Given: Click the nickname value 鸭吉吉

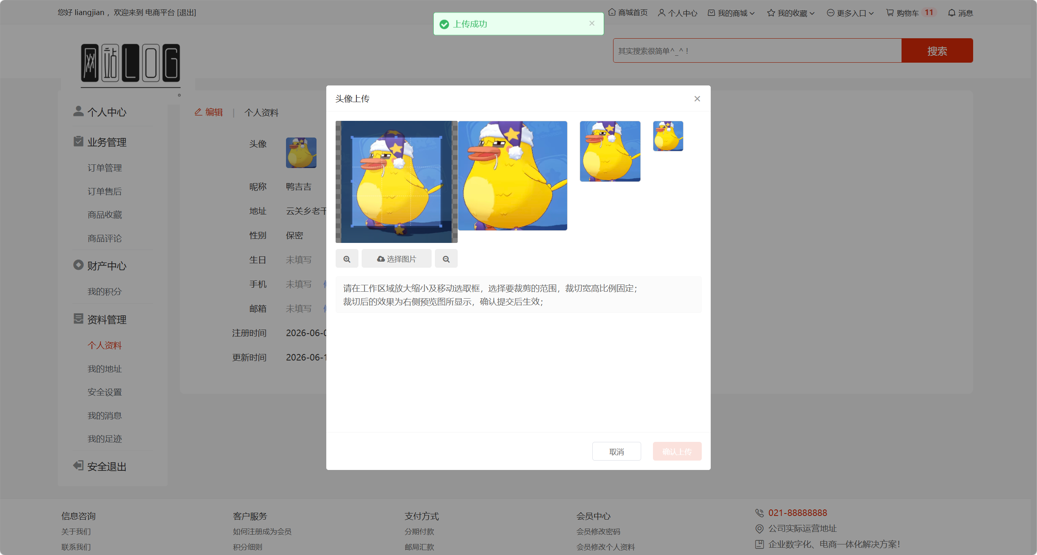Looking at the screenshot, I should click(299, 187).
